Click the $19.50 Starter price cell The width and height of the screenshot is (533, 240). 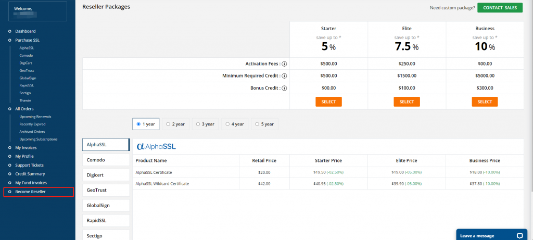point(328,172)
